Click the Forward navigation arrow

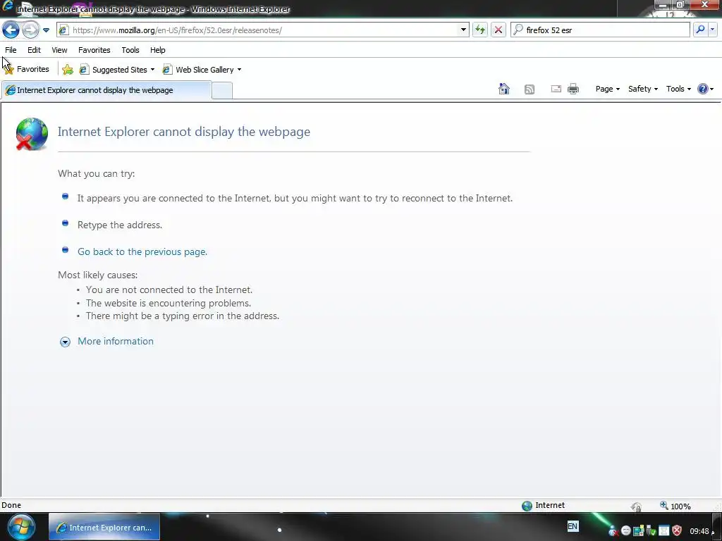(30, 30)
